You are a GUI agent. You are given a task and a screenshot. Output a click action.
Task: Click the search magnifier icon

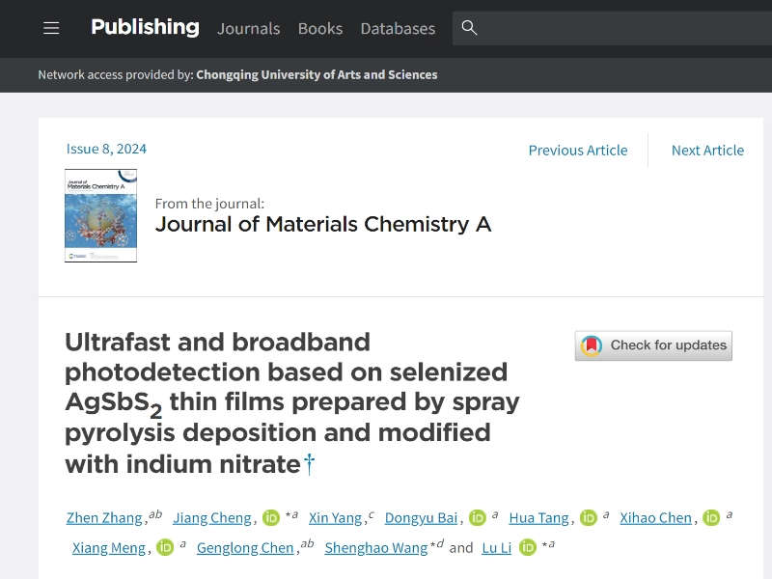(469, 29)
